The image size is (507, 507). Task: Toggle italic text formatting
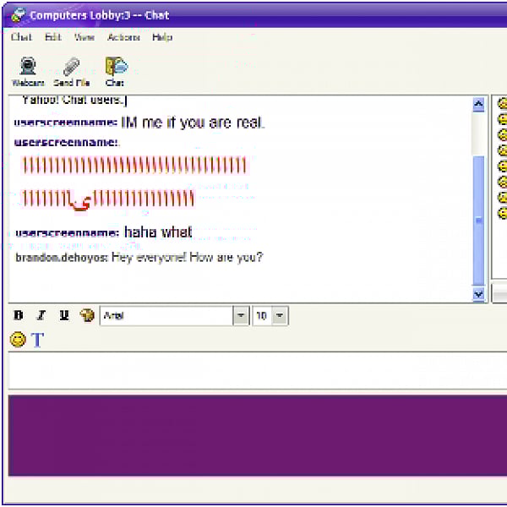coord(41,316)
